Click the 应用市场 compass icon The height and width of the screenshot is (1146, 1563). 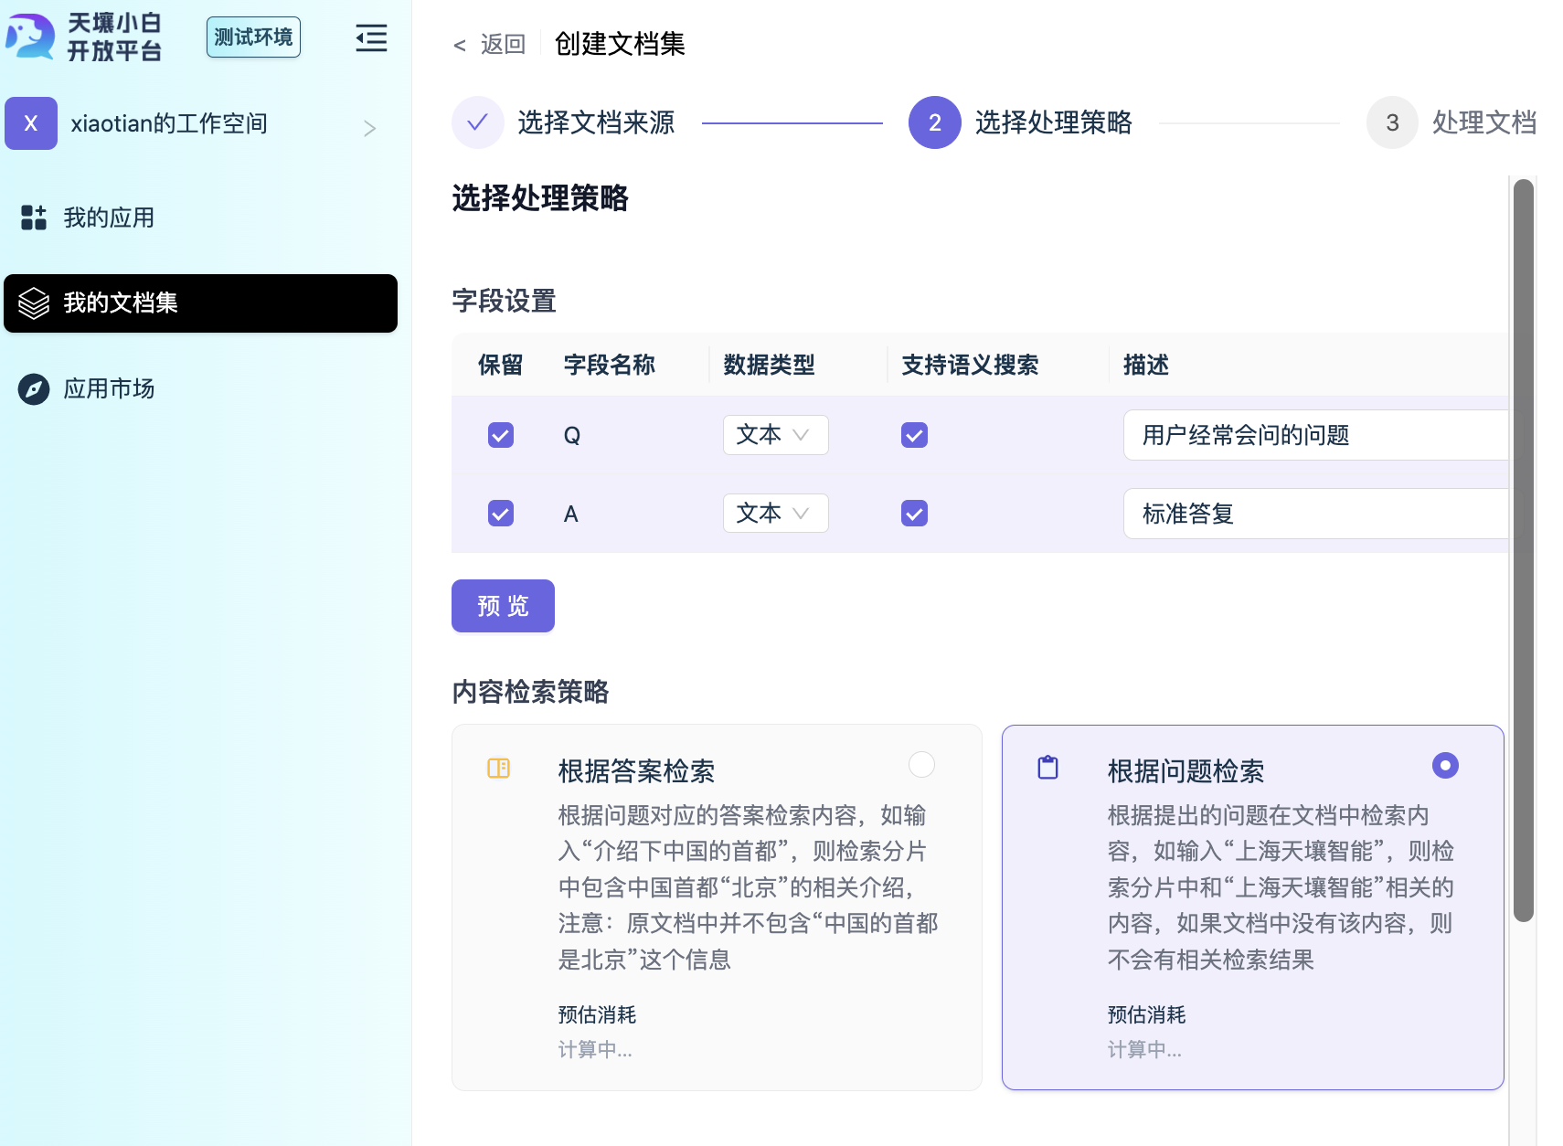34,388
